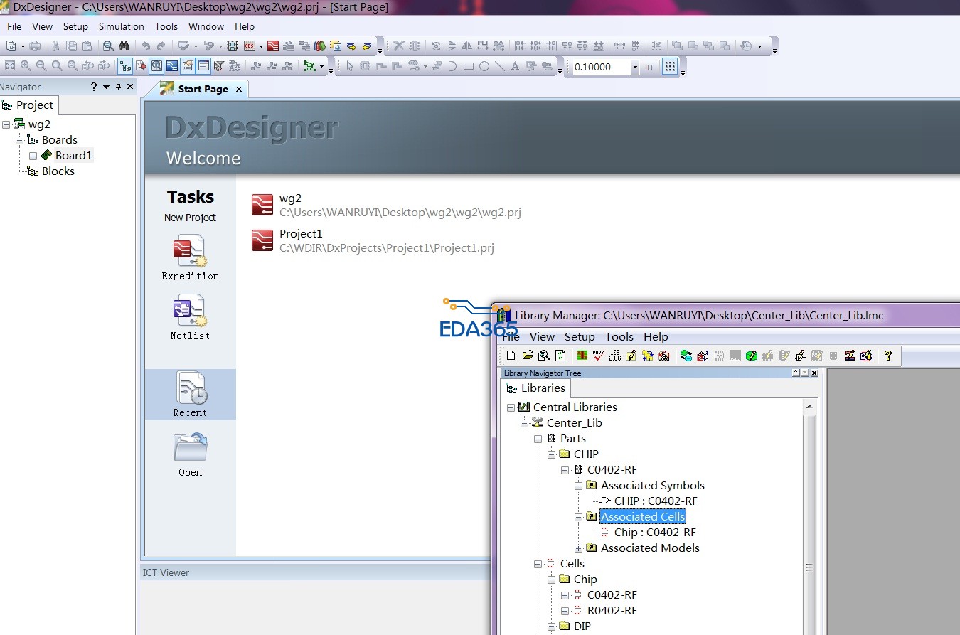Screen dimensions: 960x635
Task: Open the CES constraint editor icon
Action: pyautogui.click(x=250, y=46)
